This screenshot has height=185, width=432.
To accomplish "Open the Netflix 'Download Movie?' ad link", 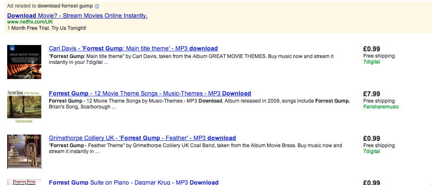I will (x=77, y=16).
